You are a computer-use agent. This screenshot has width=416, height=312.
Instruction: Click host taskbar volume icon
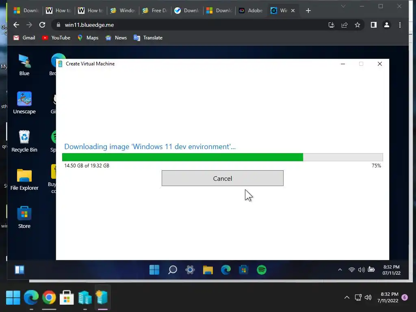[x=368, y=297]
